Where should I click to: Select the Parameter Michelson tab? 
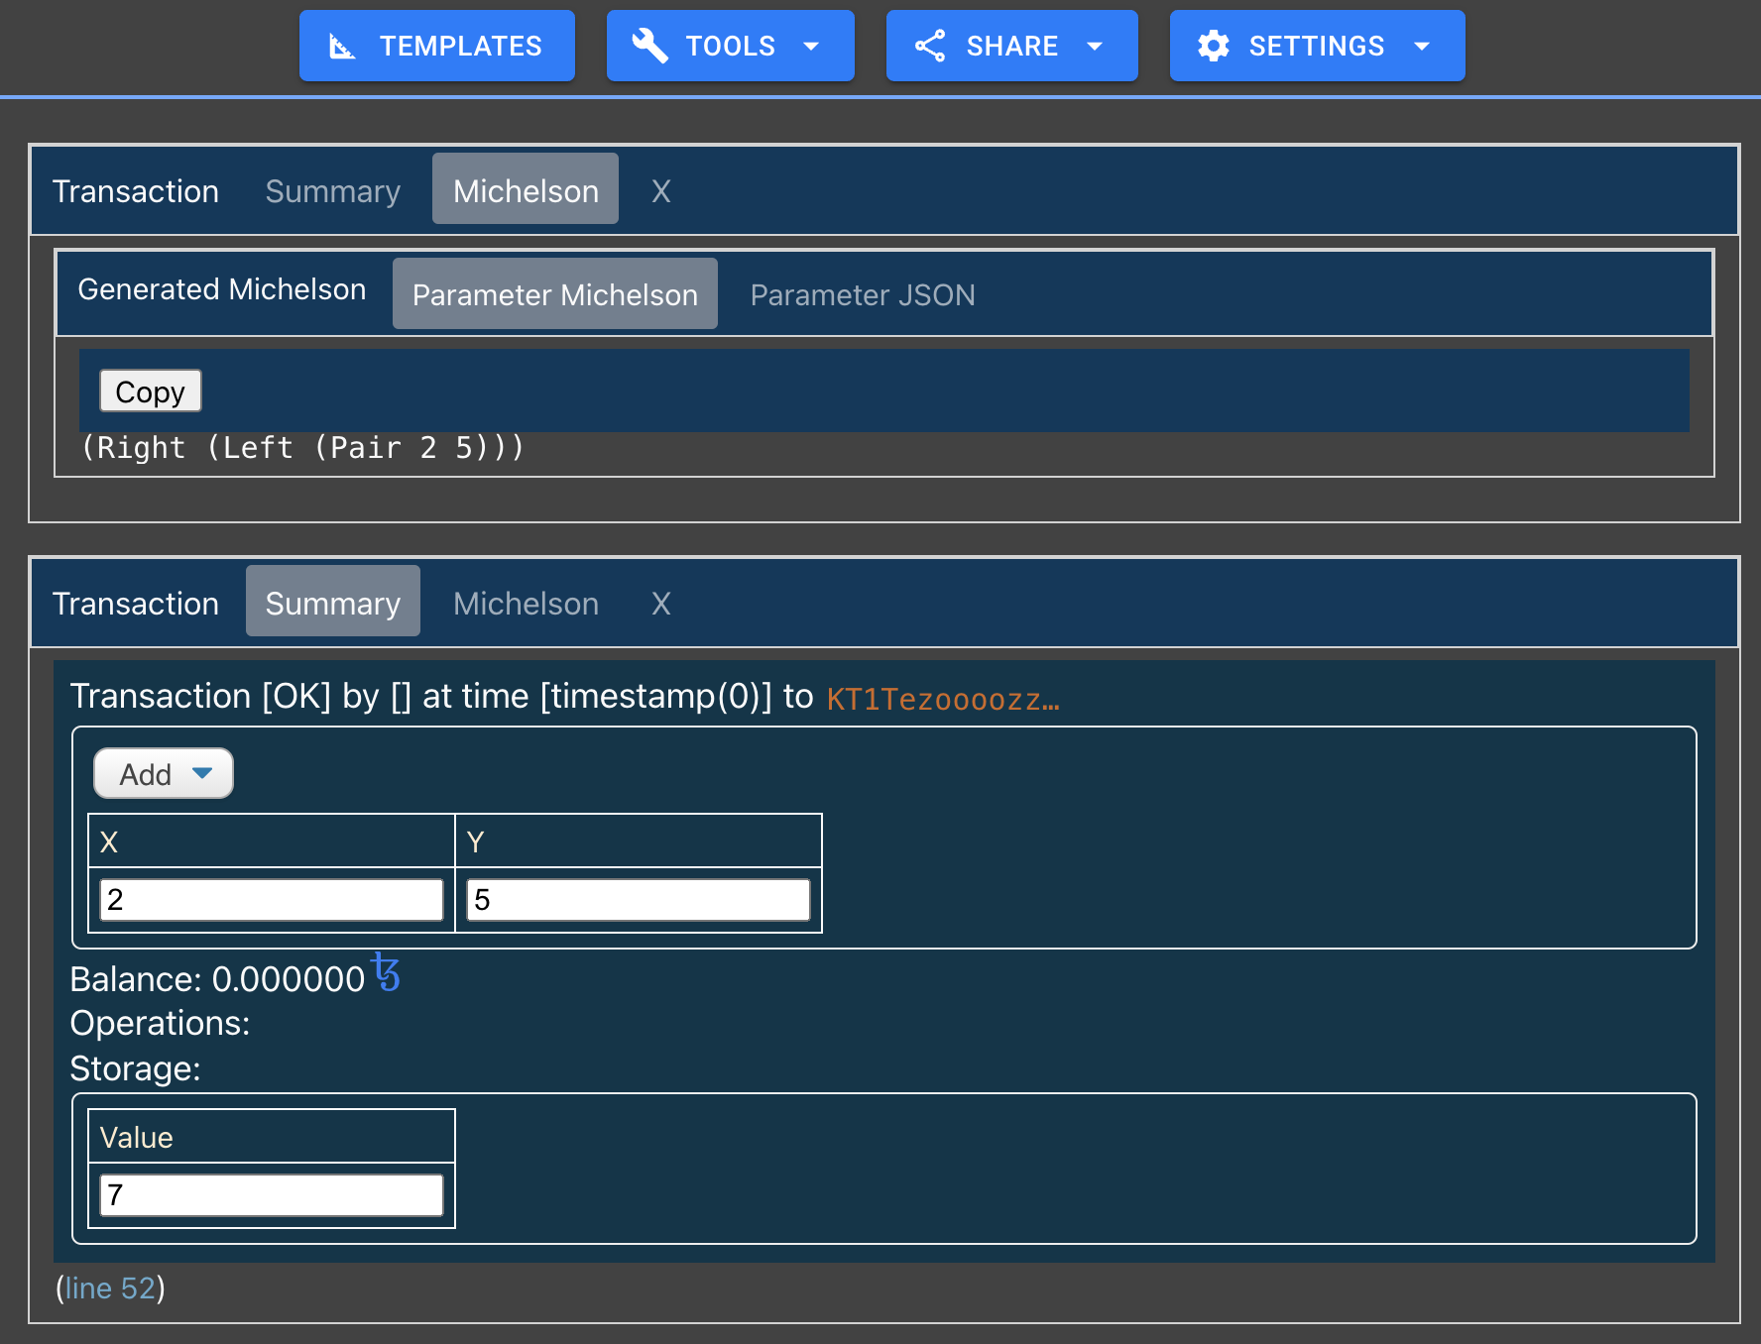coord(554,294)
